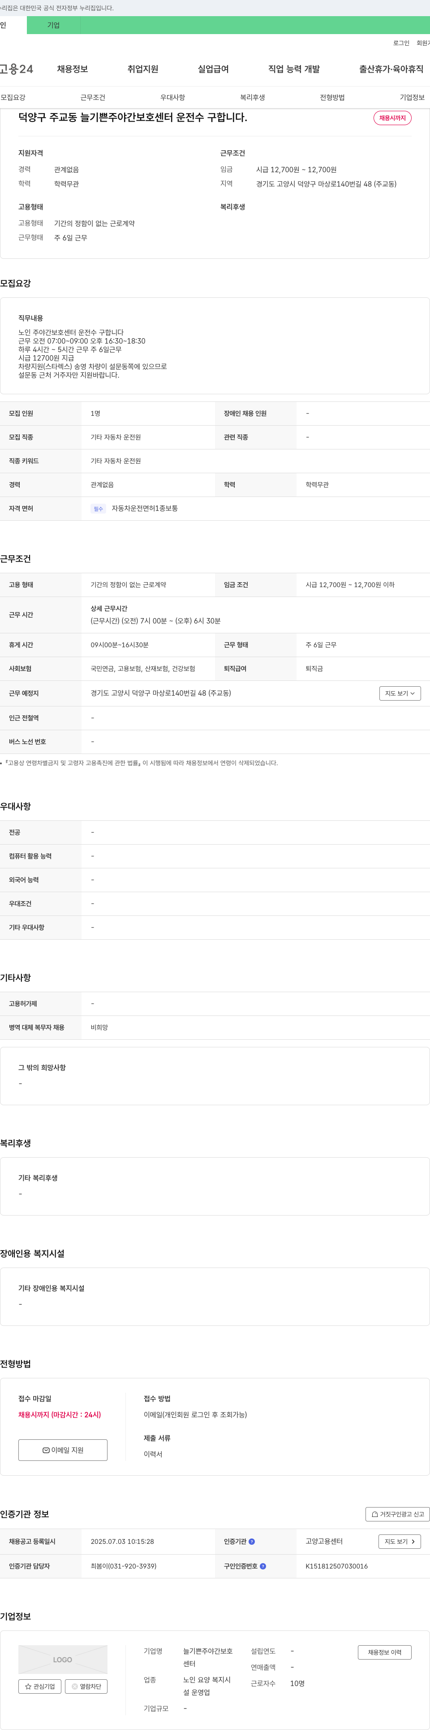The height and width of the screenshot is (1730, 430).
Task: Click the 자동차운전면허1종보통 text
Action: pyautogui.click(x=145, y=508)
